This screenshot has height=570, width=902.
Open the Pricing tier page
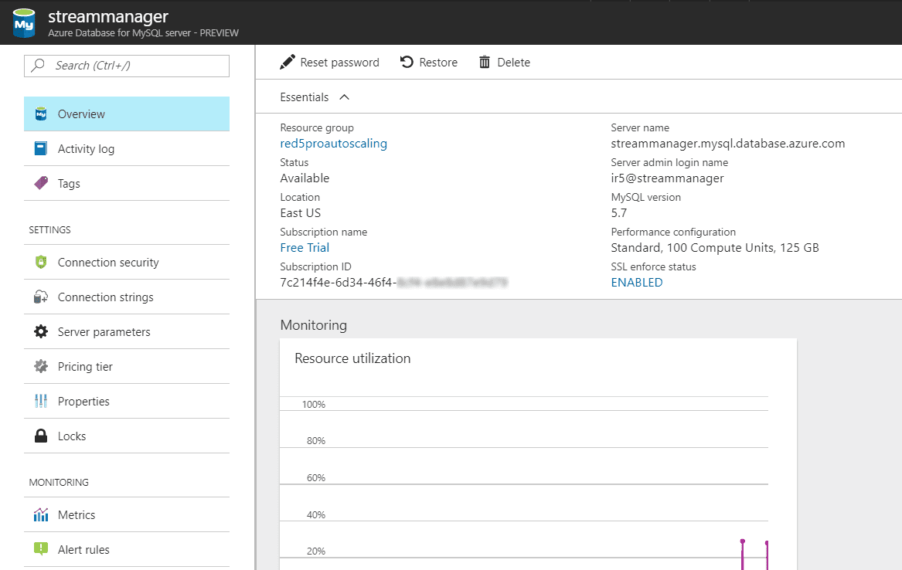(x=85, y=367)
